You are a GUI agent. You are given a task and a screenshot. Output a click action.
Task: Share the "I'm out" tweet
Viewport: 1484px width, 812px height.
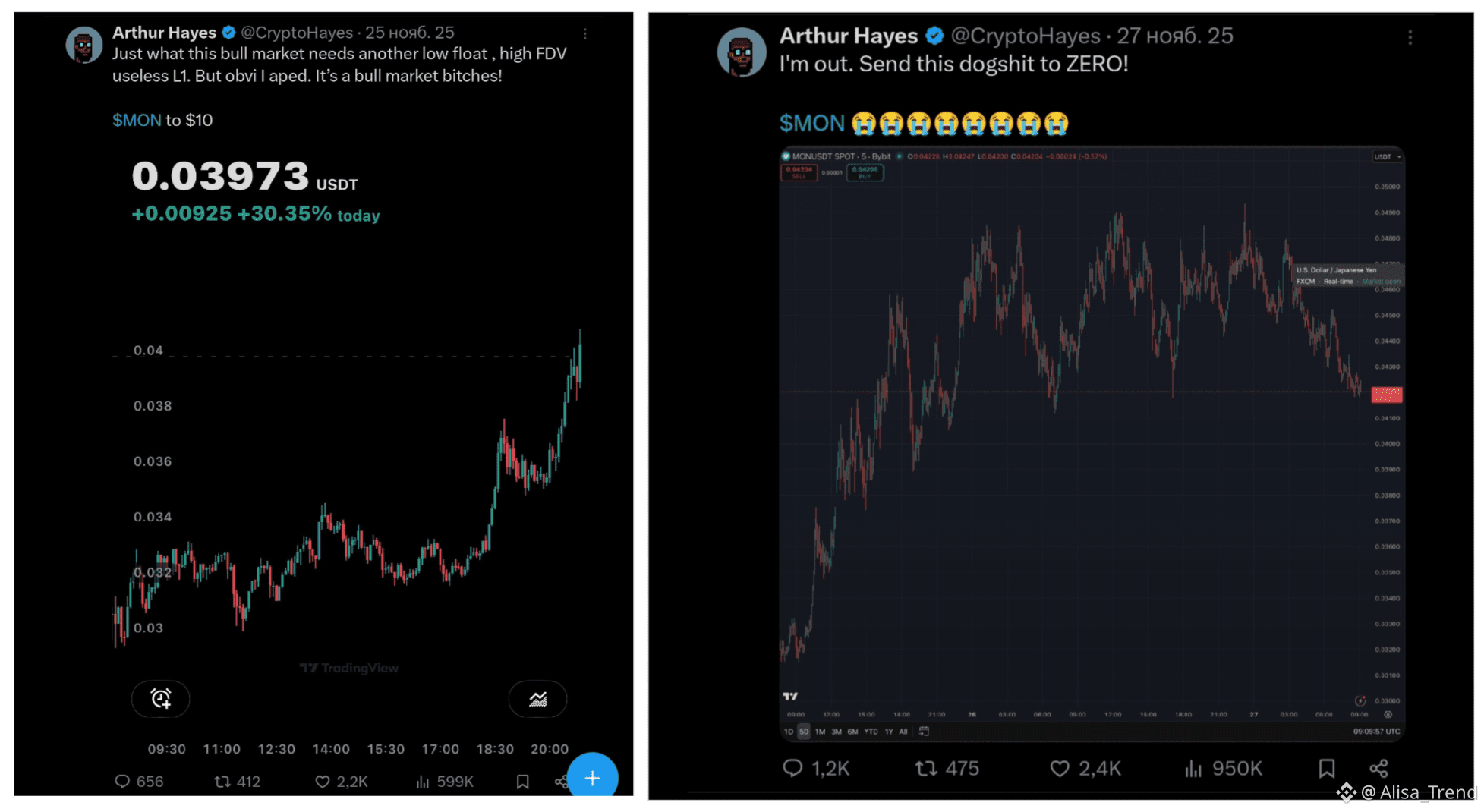(1378, 769)
